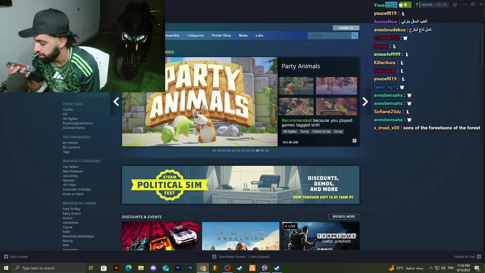Open the Labs store tab

259,35
